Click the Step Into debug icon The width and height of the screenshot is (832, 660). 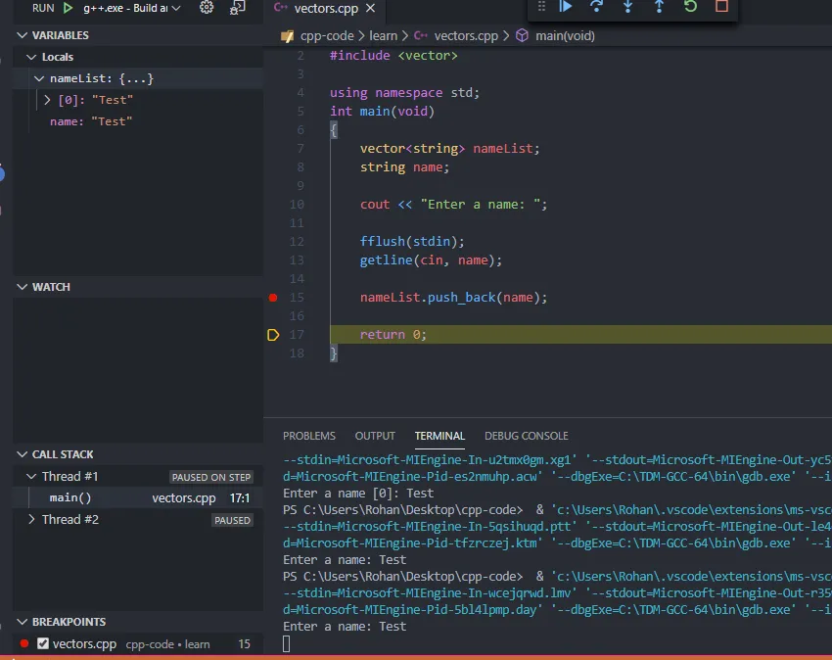tap(627, 6)
